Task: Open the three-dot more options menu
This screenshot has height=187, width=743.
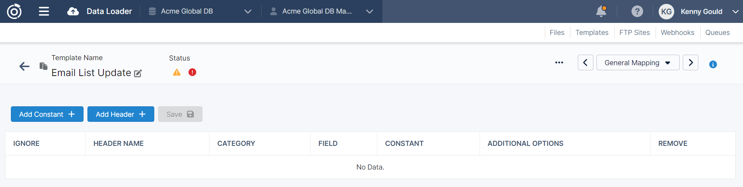Action: pyautogui.click(x=559, y=62)
